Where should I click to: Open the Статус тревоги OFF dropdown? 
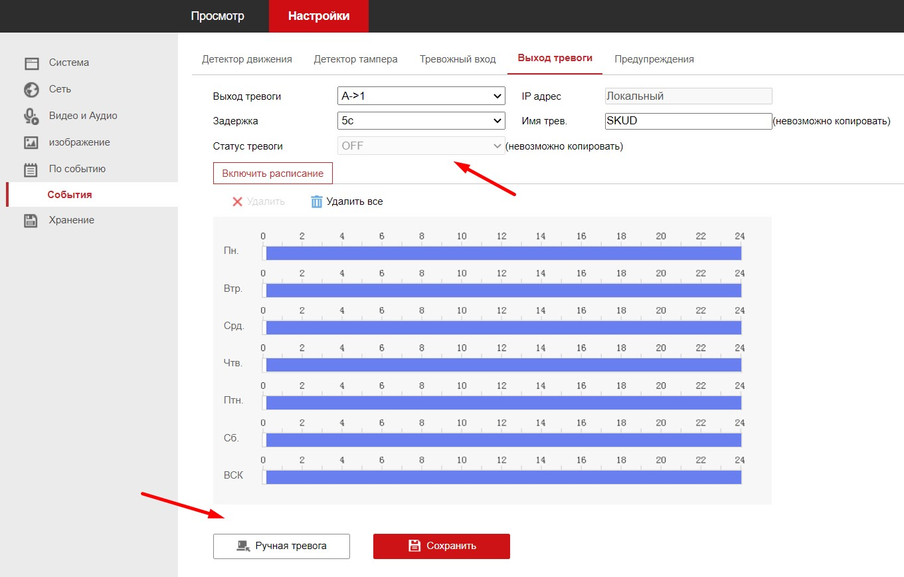pos(421,146)
